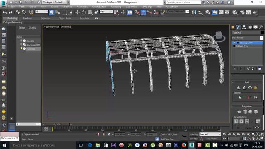
Task: Open the reference coordinate View dropdown
Action: pyautogui.click(x=106, y=12)
